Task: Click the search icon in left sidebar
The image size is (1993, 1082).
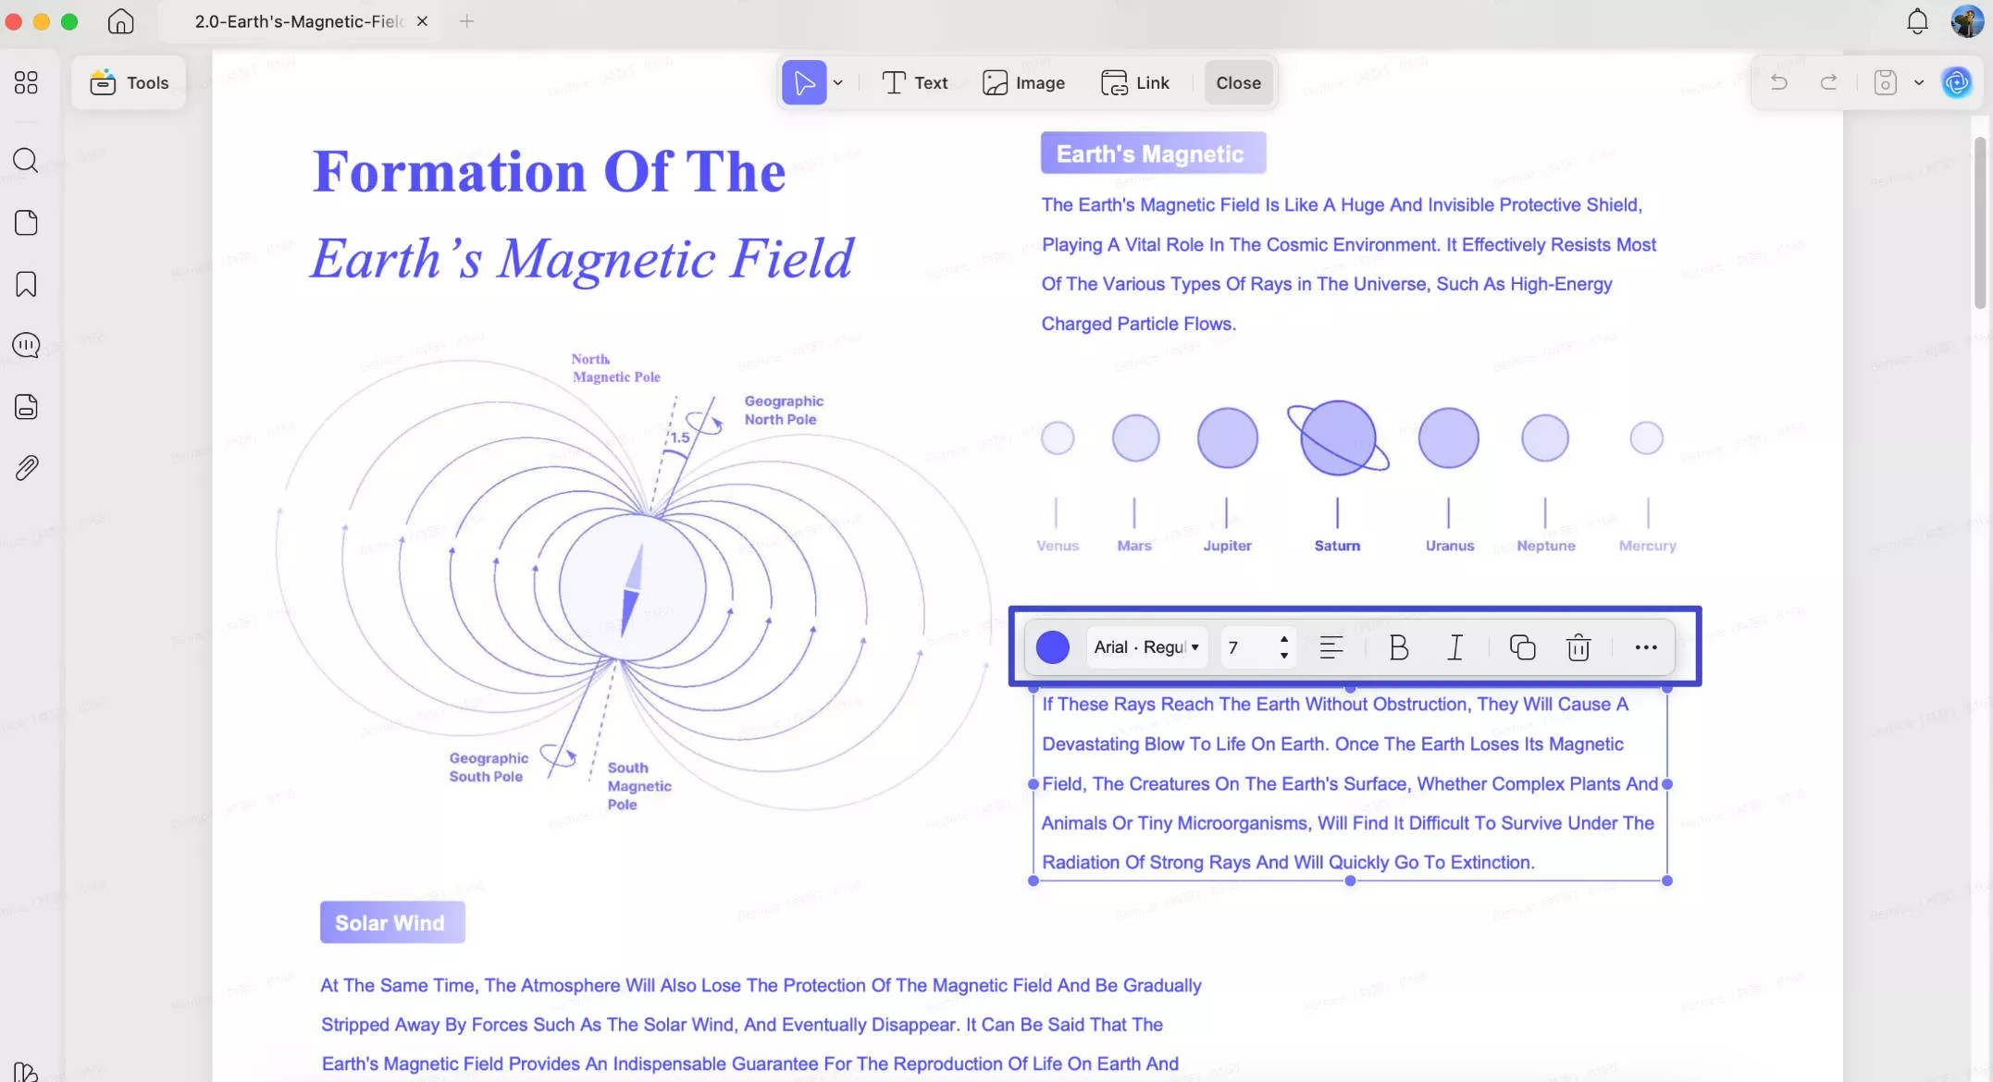Action: [26, 161]
